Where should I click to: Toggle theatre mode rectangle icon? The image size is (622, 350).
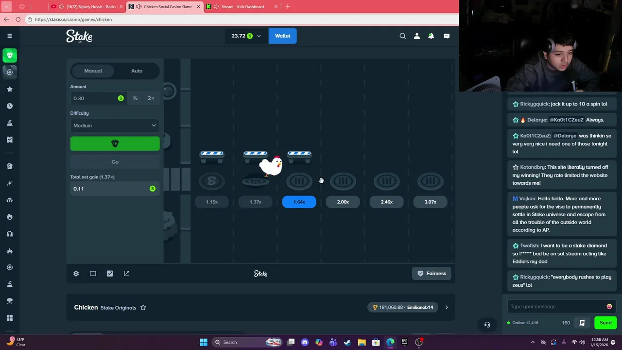[x=93, y=274]
